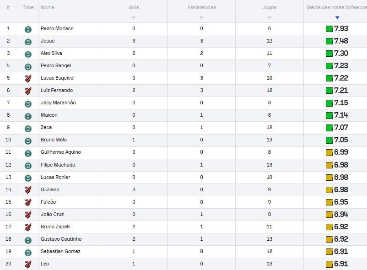
Task: Click the team crest next to Josué
Action: pos(28,41)
